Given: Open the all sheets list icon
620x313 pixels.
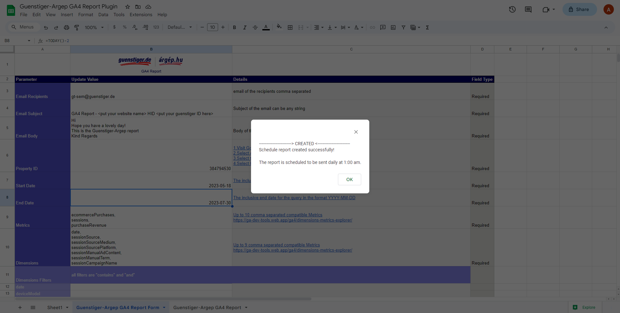Looking at the screenshot, I should click(x=33, y=308).
